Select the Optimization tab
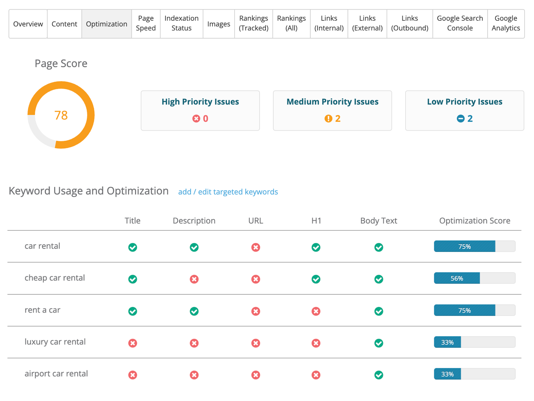This screenshot has width=534, height=401. (x=106, y=24)
